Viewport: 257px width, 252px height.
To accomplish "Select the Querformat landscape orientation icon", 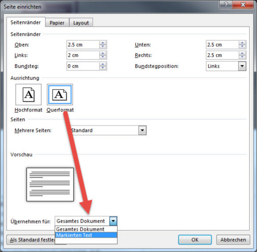I will coord(60,94).
